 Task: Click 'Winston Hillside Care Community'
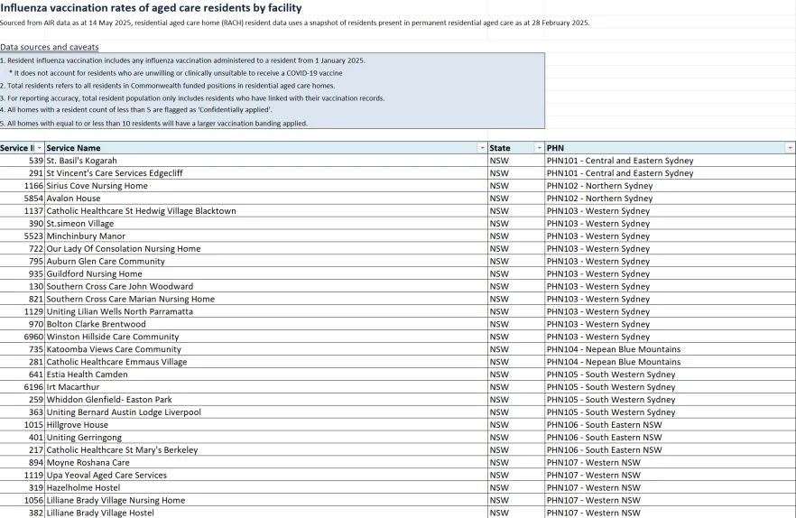coord(266,337)
